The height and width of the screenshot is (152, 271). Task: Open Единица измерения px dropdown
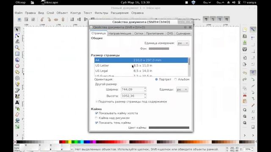(x=183, y=43)
